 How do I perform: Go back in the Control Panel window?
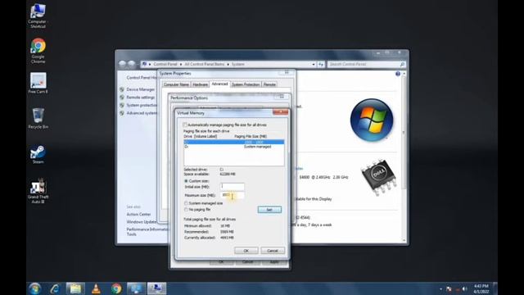tap(123, 64)
